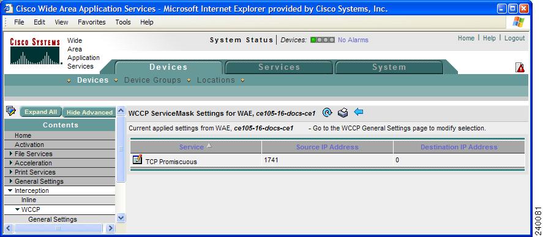Sort by Destination IP Address column
The height and width of the screenshot is (237, 543).
(459, 147)
